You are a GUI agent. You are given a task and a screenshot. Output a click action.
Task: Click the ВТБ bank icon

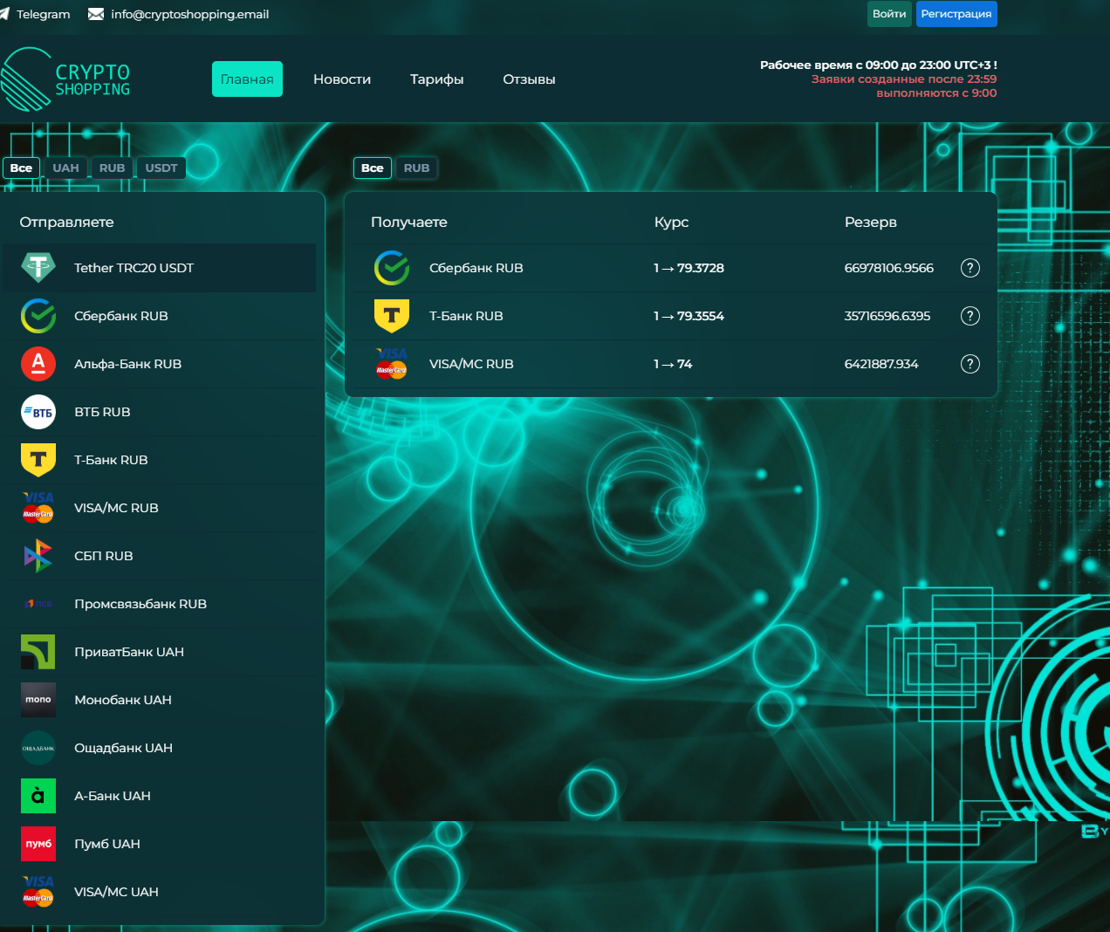pos(38,412)
